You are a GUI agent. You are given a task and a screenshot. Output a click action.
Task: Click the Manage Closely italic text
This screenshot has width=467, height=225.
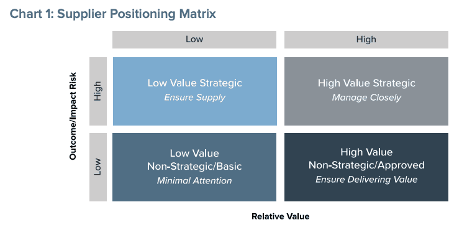pyautogui.click(x=366, y=98)
